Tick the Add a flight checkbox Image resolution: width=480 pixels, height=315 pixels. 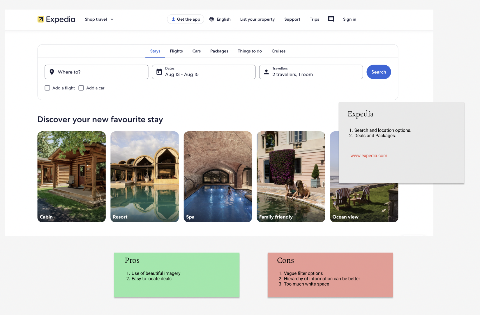(47, 88)
